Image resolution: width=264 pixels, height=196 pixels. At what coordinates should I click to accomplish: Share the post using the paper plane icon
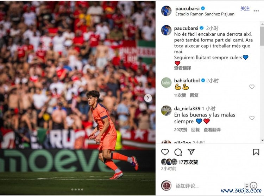pos(191,152)
